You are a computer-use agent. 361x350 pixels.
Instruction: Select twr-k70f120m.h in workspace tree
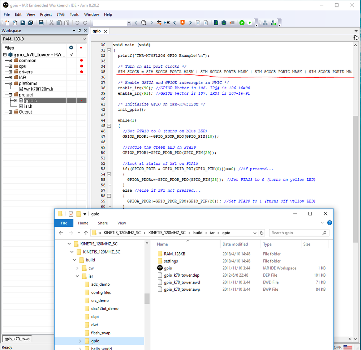(38, 89)
